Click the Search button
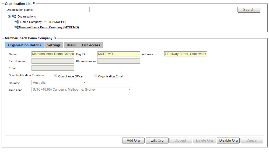269x154 pixels. 249,10
